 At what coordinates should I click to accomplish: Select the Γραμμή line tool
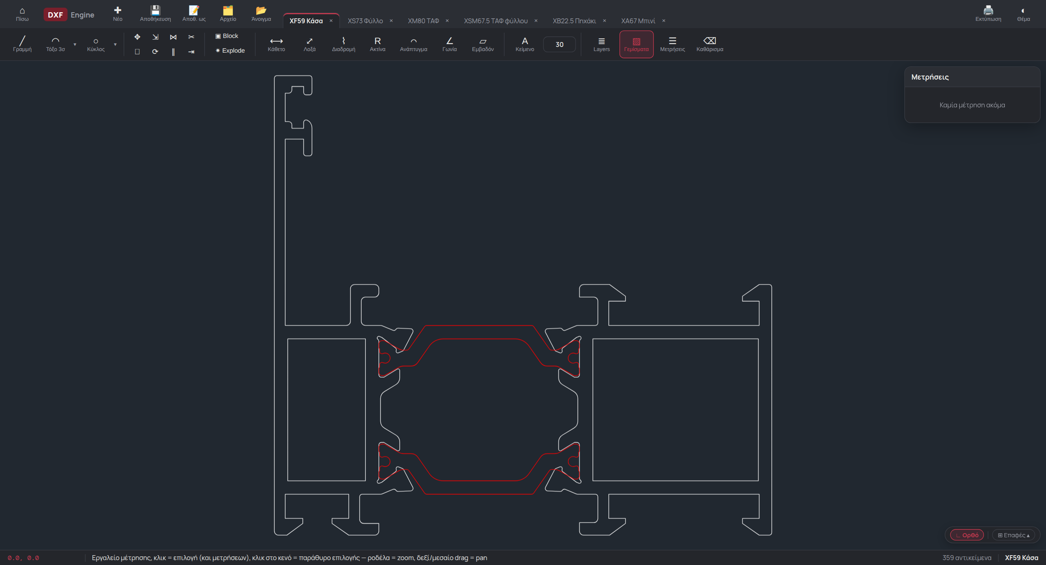(22, 44)
